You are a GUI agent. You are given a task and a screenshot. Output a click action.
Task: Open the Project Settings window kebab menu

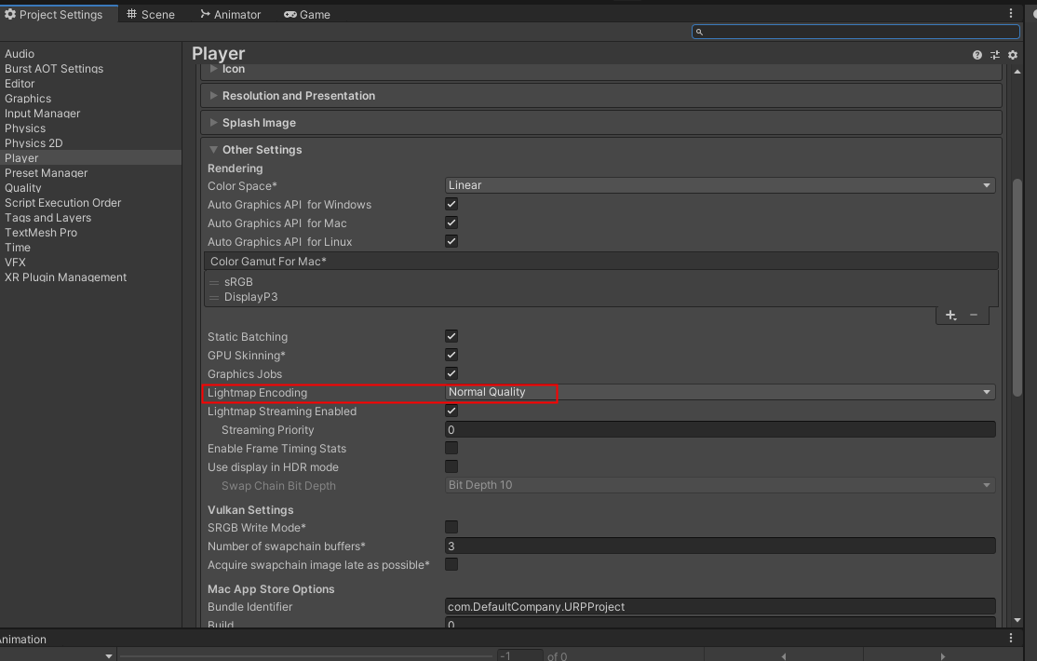[1011, 14]
